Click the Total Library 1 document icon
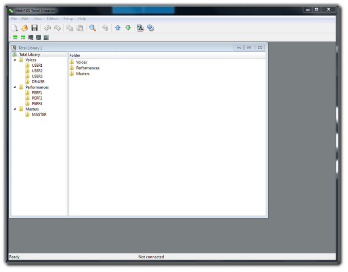The image size is (348, 272). tap(14, 48)
